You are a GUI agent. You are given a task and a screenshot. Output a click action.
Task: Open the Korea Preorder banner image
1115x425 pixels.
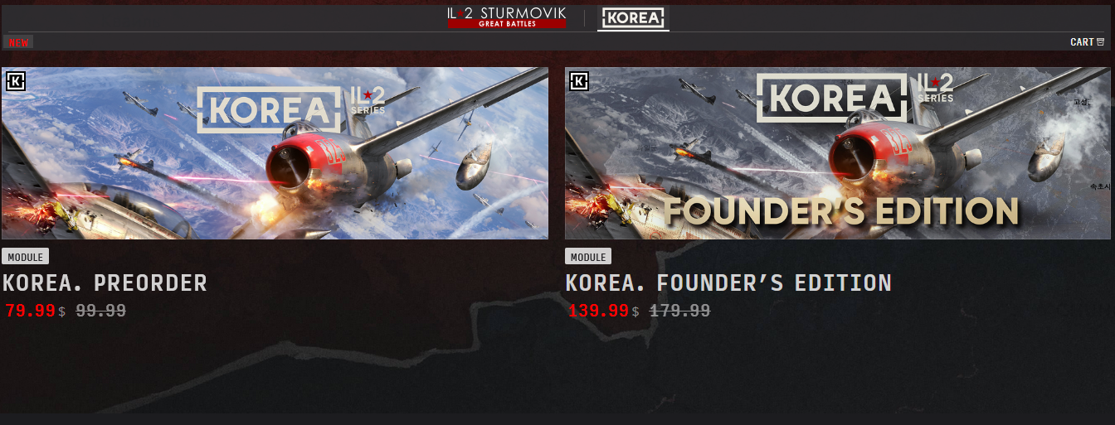tap(275, 153)
